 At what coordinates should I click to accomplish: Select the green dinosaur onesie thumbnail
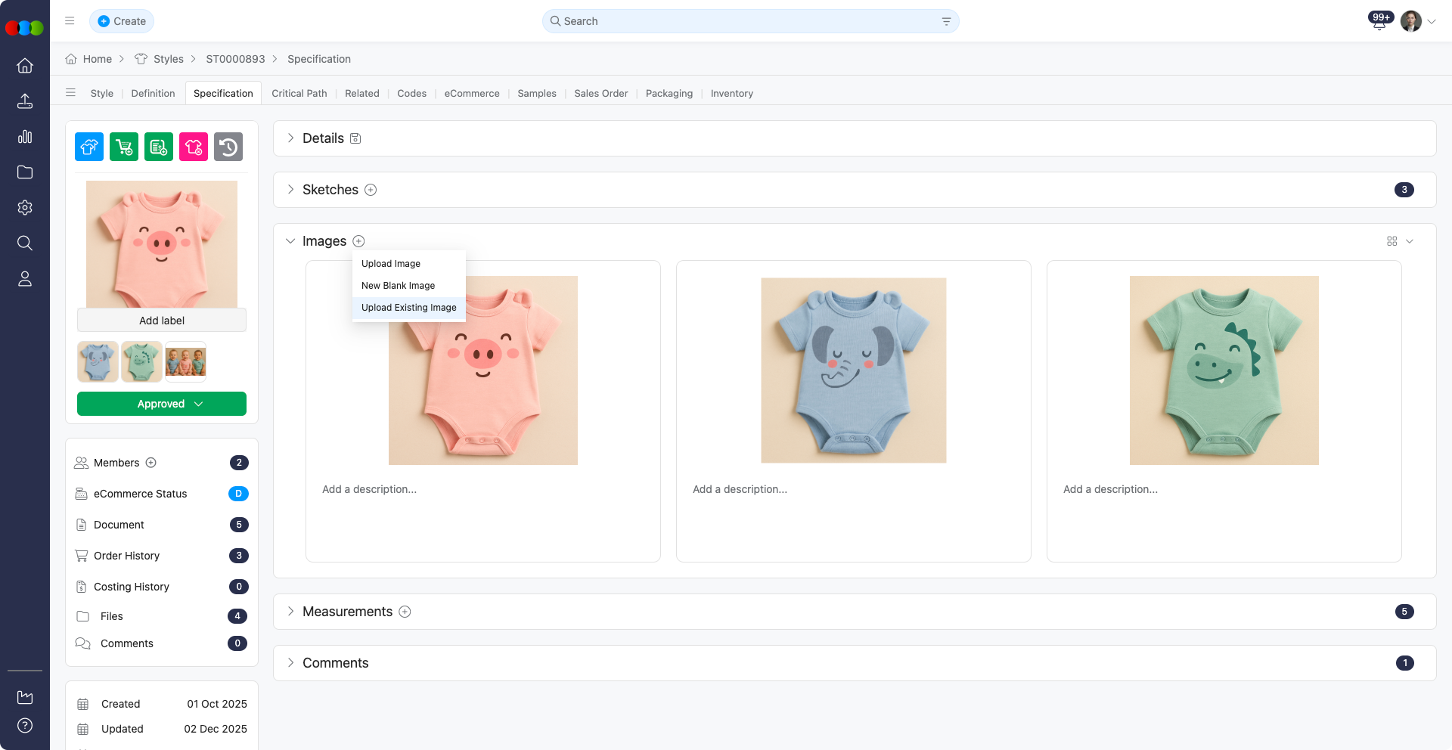[x=141, y=361]
